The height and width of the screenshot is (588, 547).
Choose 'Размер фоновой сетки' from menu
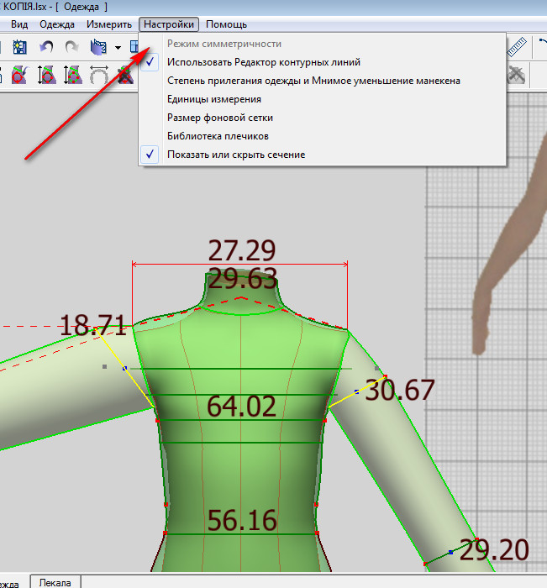(220, 118)
